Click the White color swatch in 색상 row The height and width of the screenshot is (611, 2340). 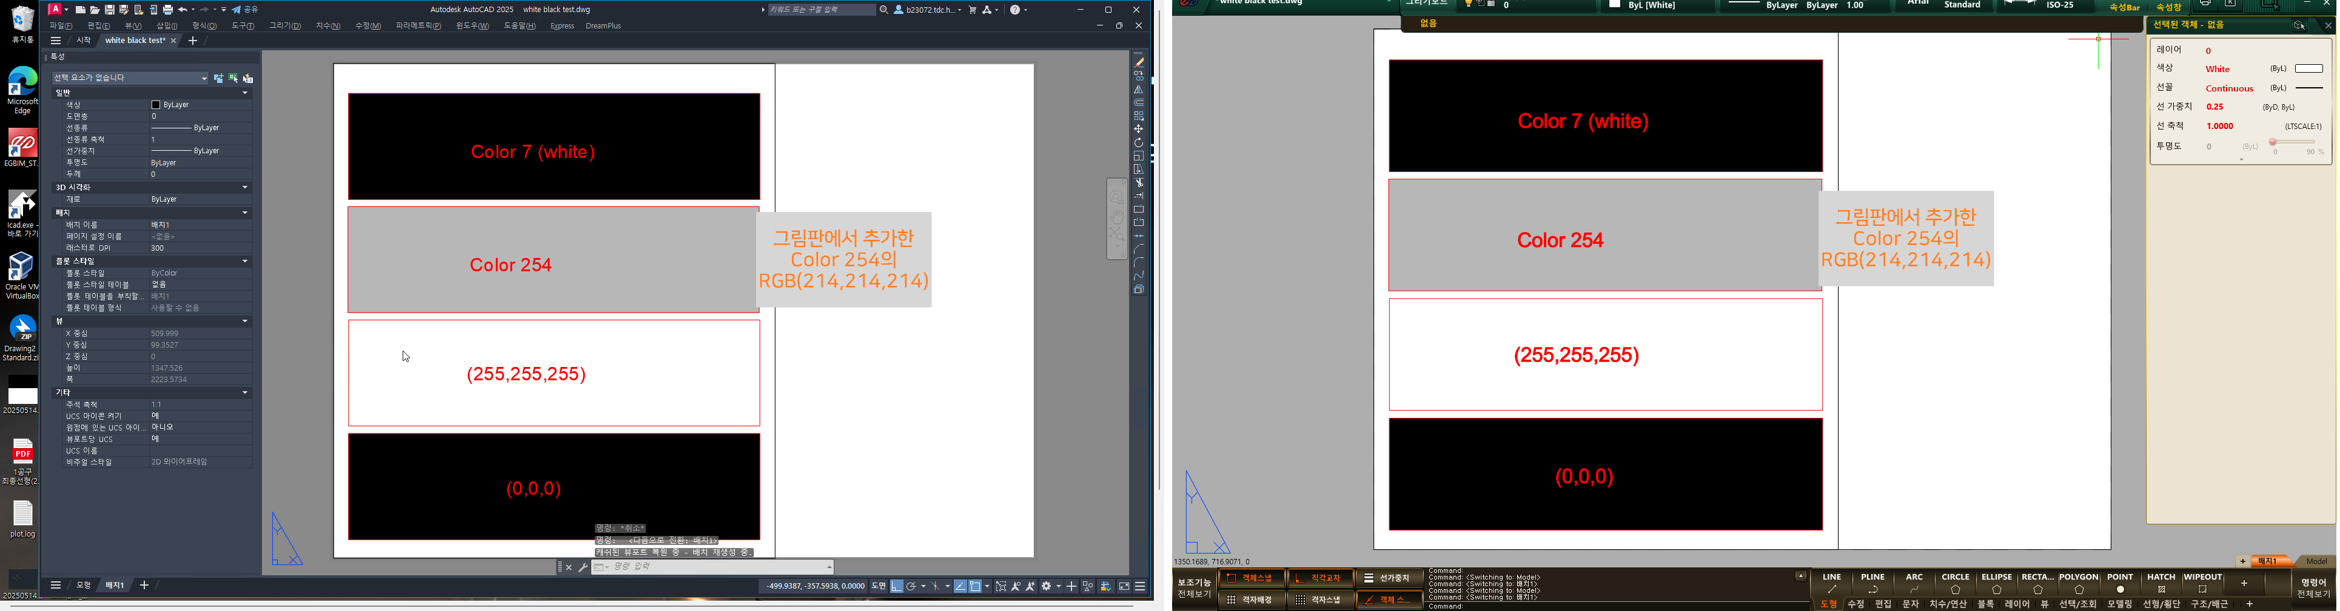[x=2308, y=69]
